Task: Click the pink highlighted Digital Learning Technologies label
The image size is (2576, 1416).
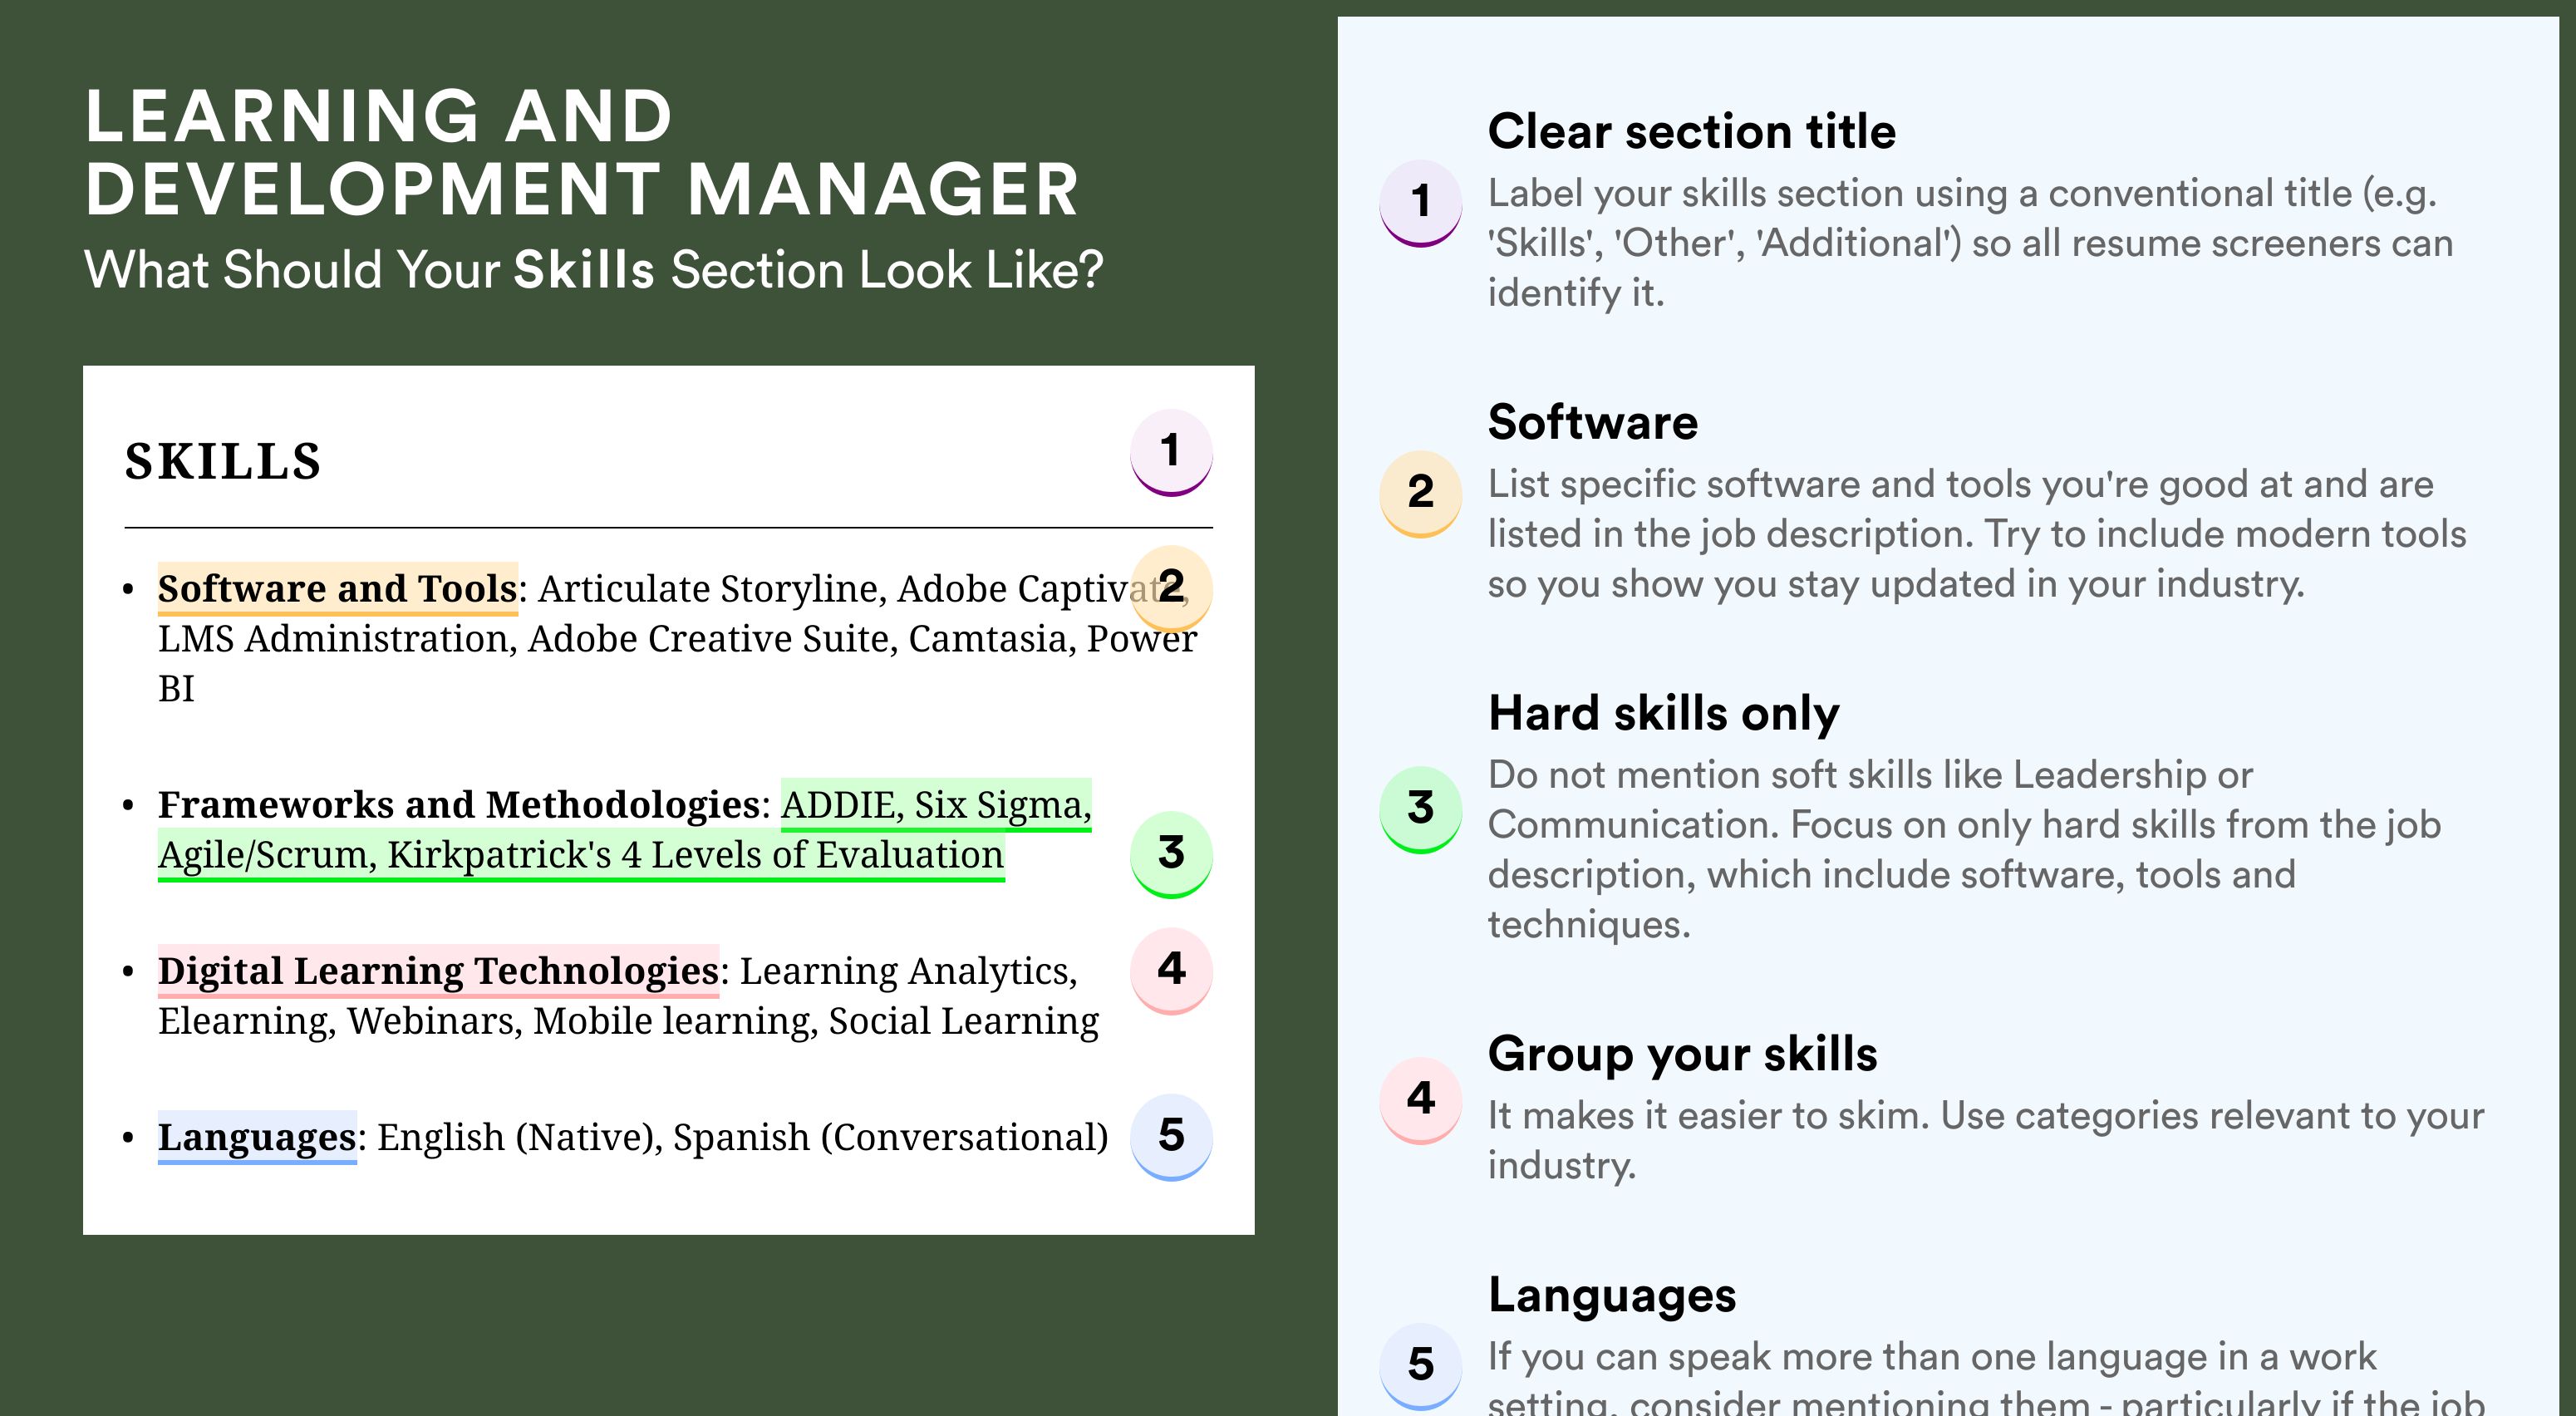Action: (x=438, y=970)
